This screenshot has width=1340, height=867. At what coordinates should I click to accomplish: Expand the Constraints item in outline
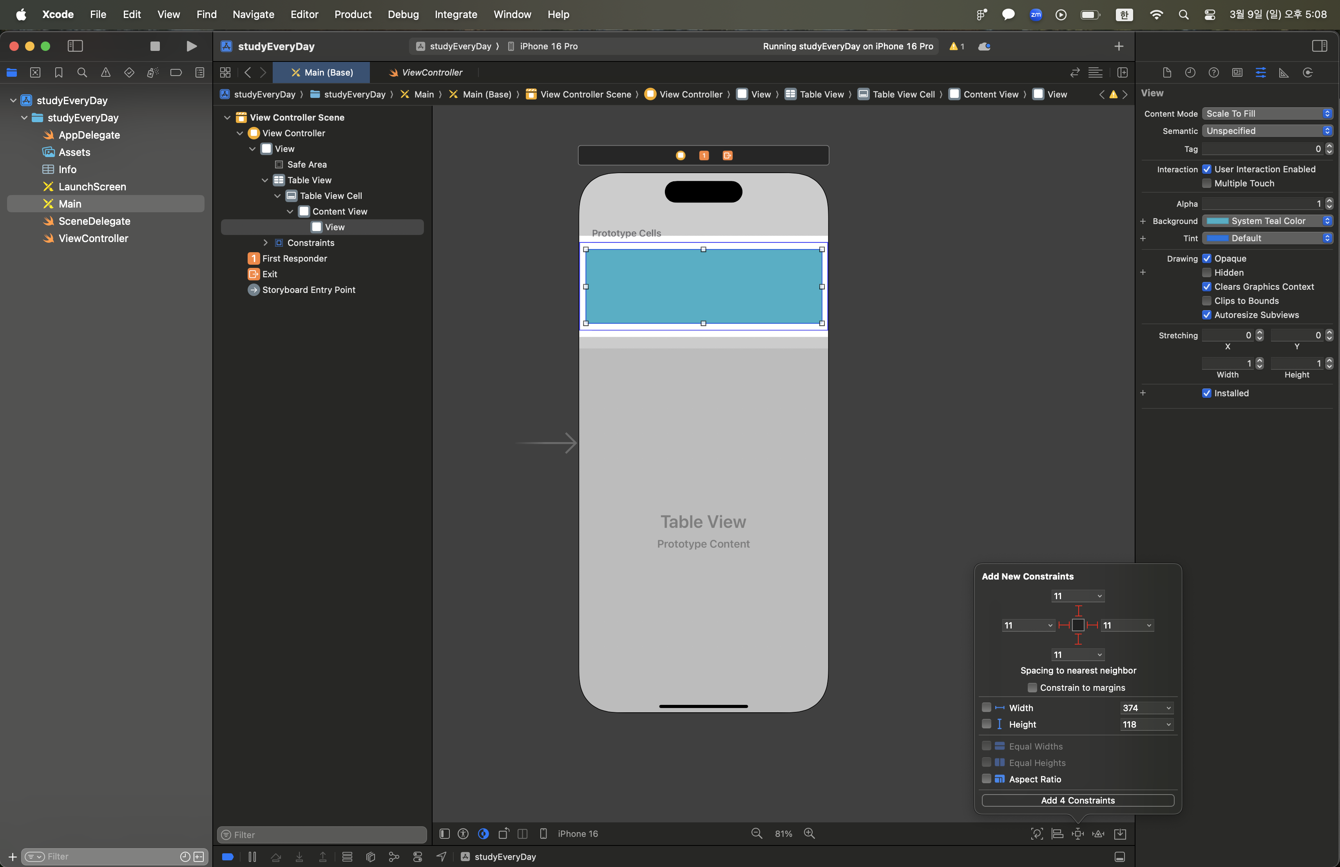tap(266, 242)
